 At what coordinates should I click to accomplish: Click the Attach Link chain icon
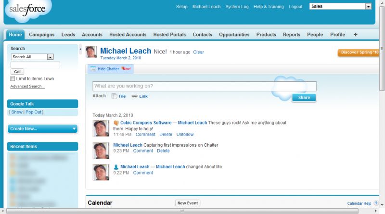click(x=134, y=96)
